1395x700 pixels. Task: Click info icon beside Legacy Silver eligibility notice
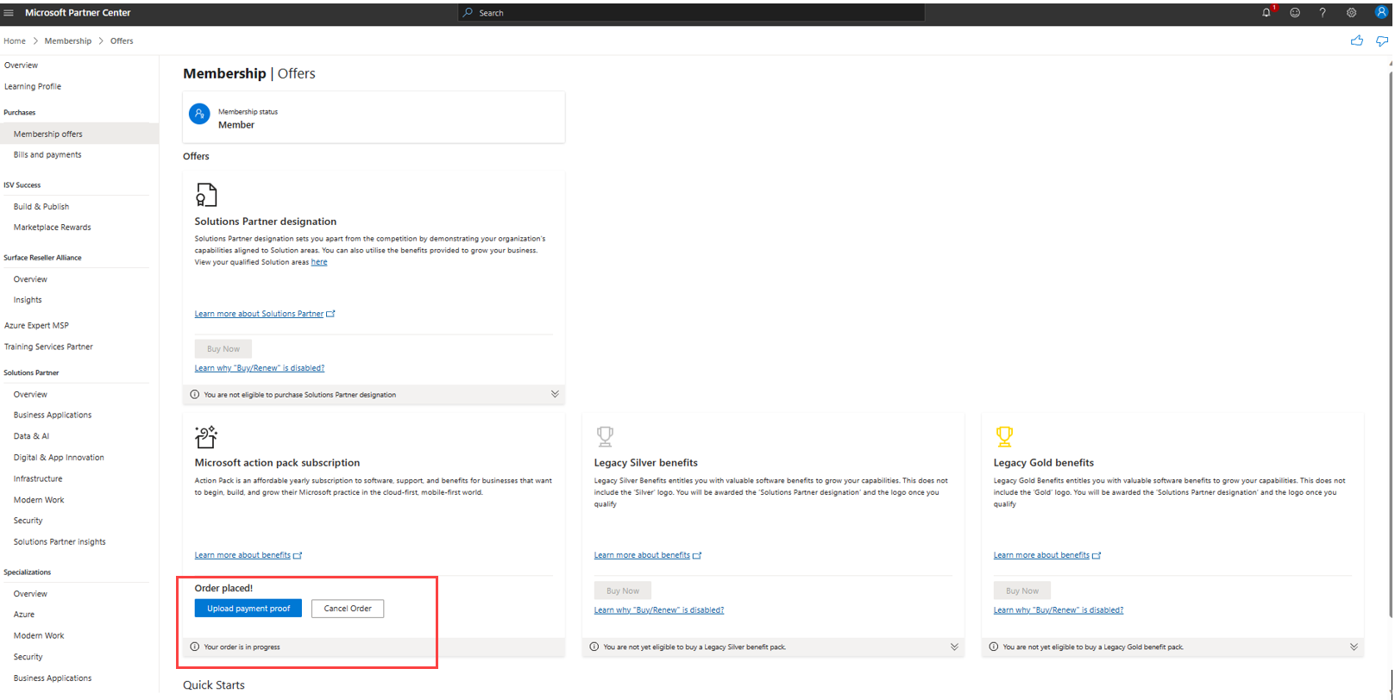(594, 647)
